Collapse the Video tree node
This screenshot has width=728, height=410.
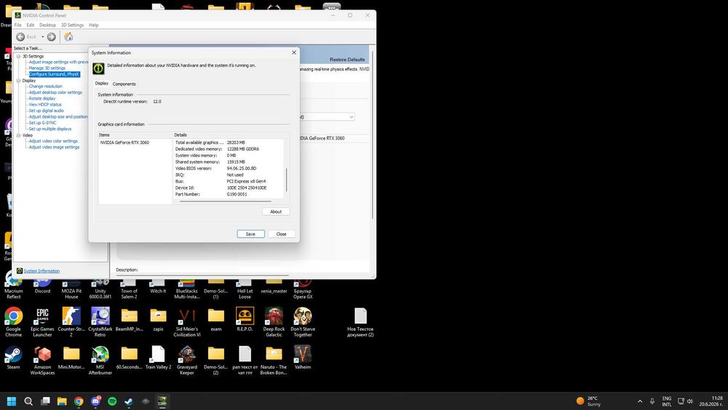[19, 135]
